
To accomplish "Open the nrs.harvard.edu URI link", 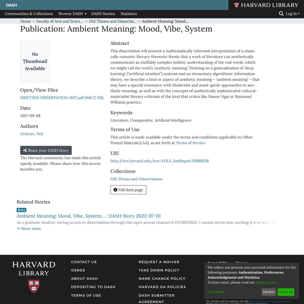I will coord(160,161).
